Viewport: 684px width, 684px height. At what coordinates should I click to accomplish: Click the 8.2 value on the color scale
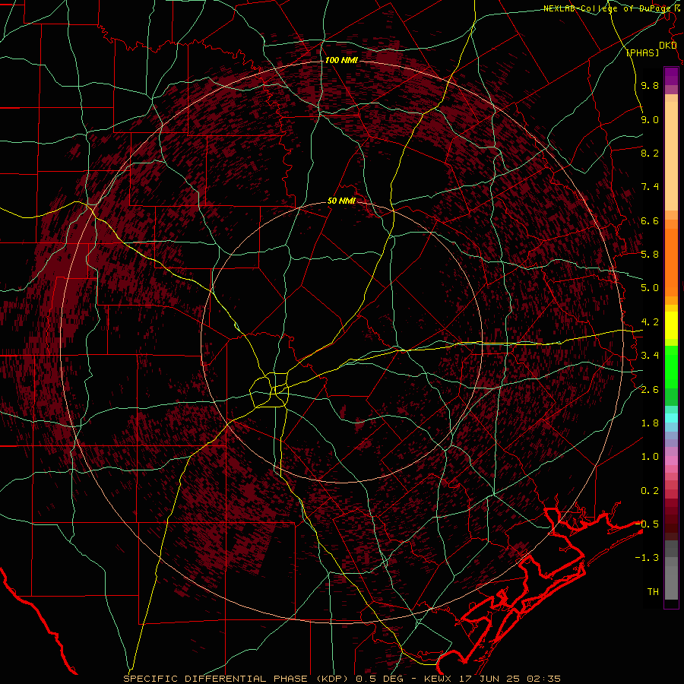pyautogui.click(x=650, y=153)
